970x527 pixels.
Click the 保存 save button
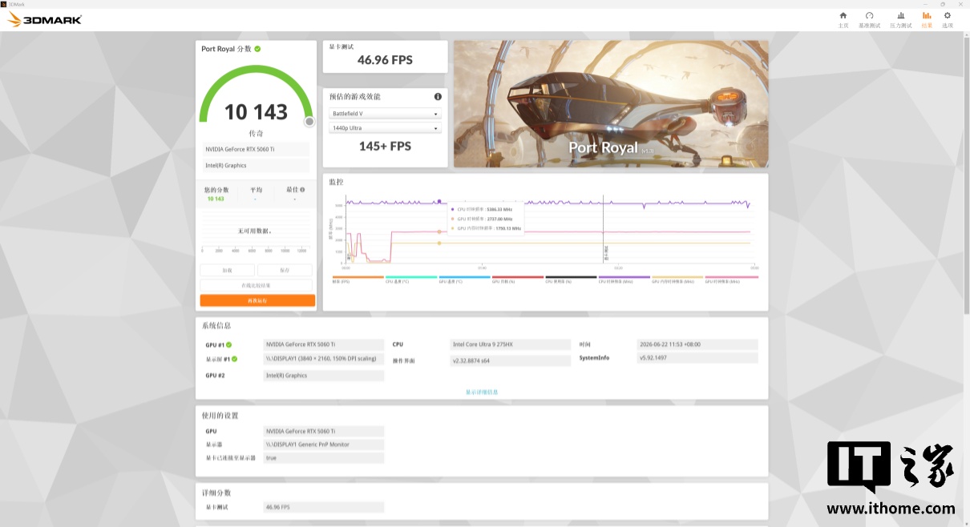click(x=285, y=271)
